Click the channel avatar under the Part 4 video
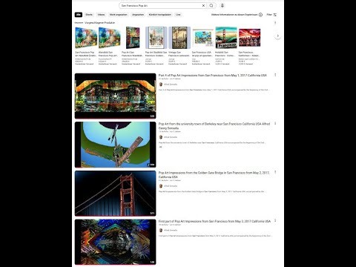The height and width of the screenshot is (267, 356). click(161, 85)
